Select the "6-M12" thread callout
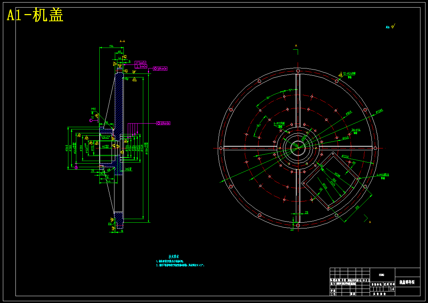 278,123
